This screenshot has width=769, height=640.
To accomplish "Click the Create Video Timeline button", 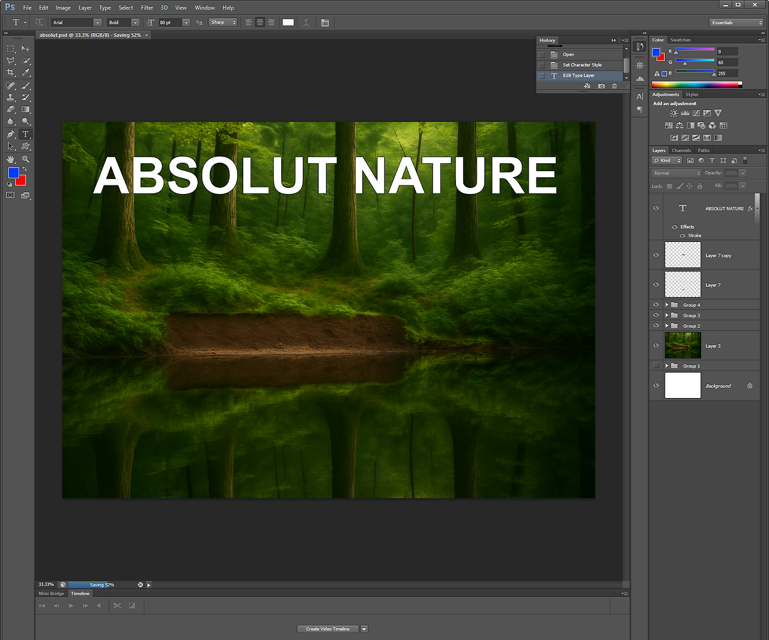I will coord(328,629).
